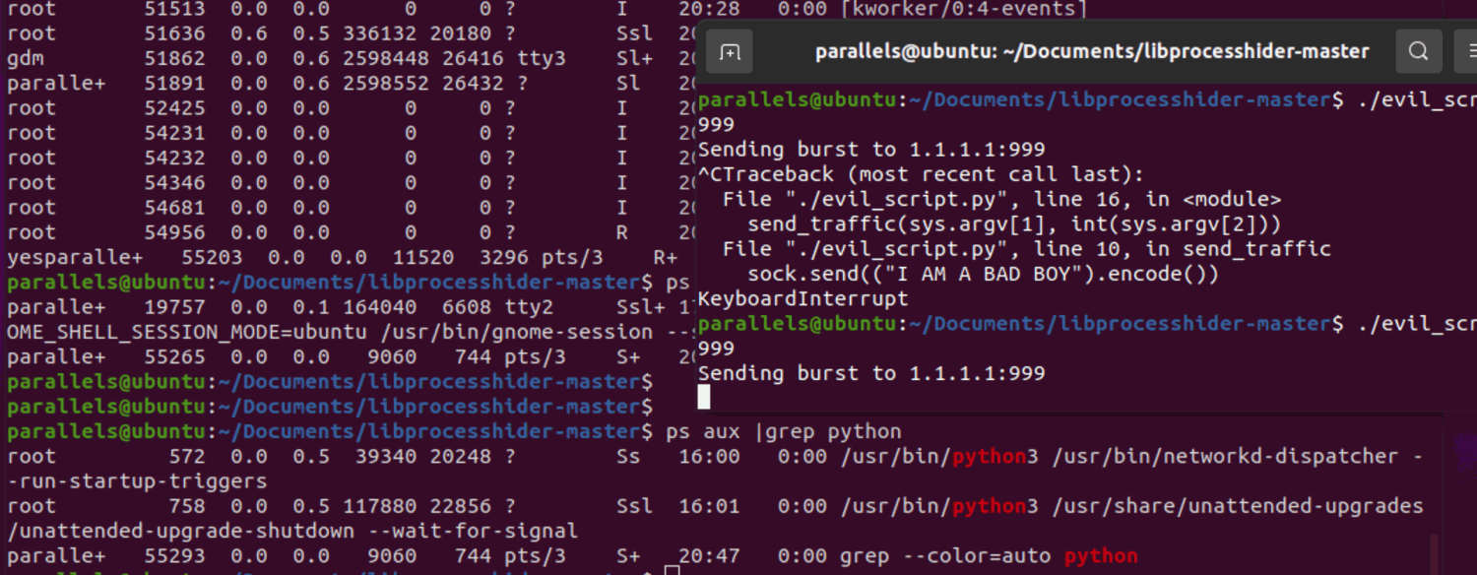
Task: Click the 'KeyboardInterrupt' text
Action: 803,298
